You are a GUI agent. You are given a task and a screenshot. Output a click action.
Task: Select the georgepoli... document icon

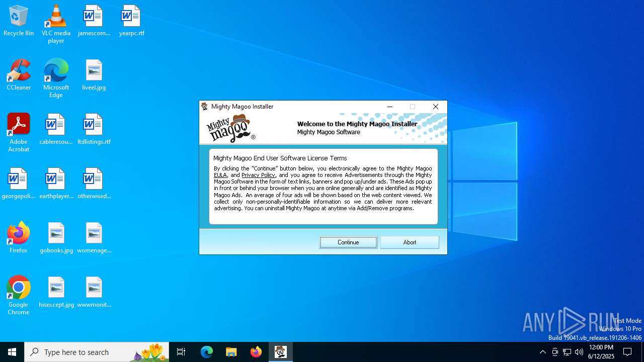19,184
